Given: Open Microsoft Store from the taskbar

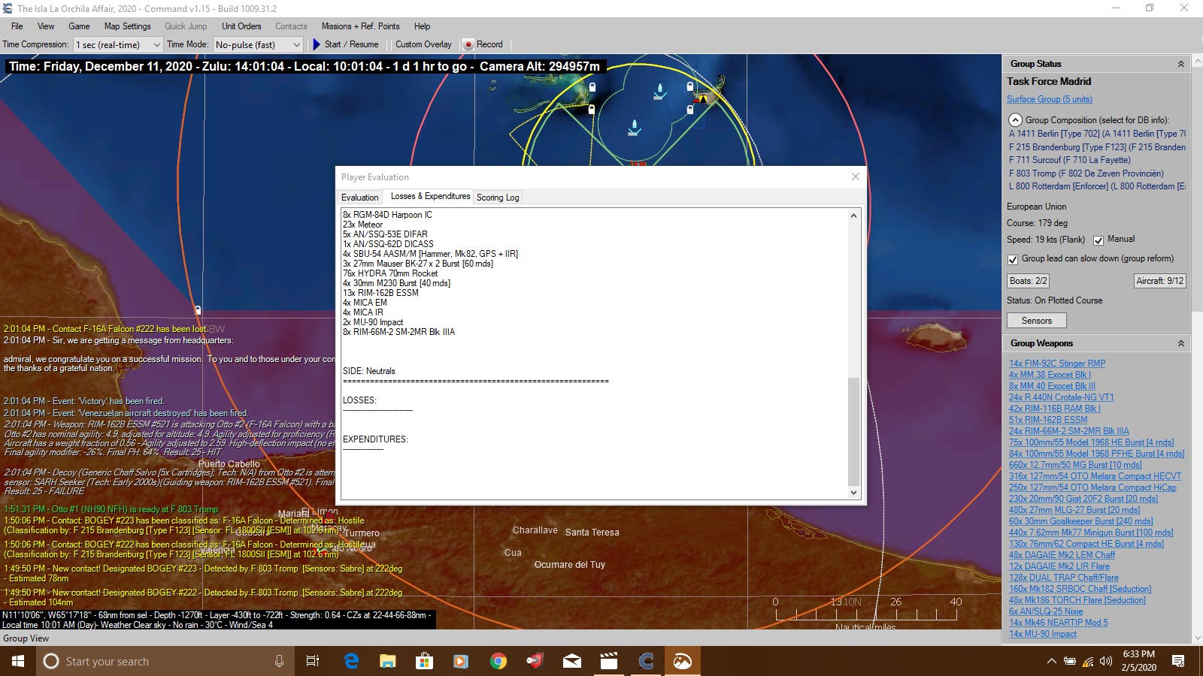Looking at the screenshot, I should point(425,661).
